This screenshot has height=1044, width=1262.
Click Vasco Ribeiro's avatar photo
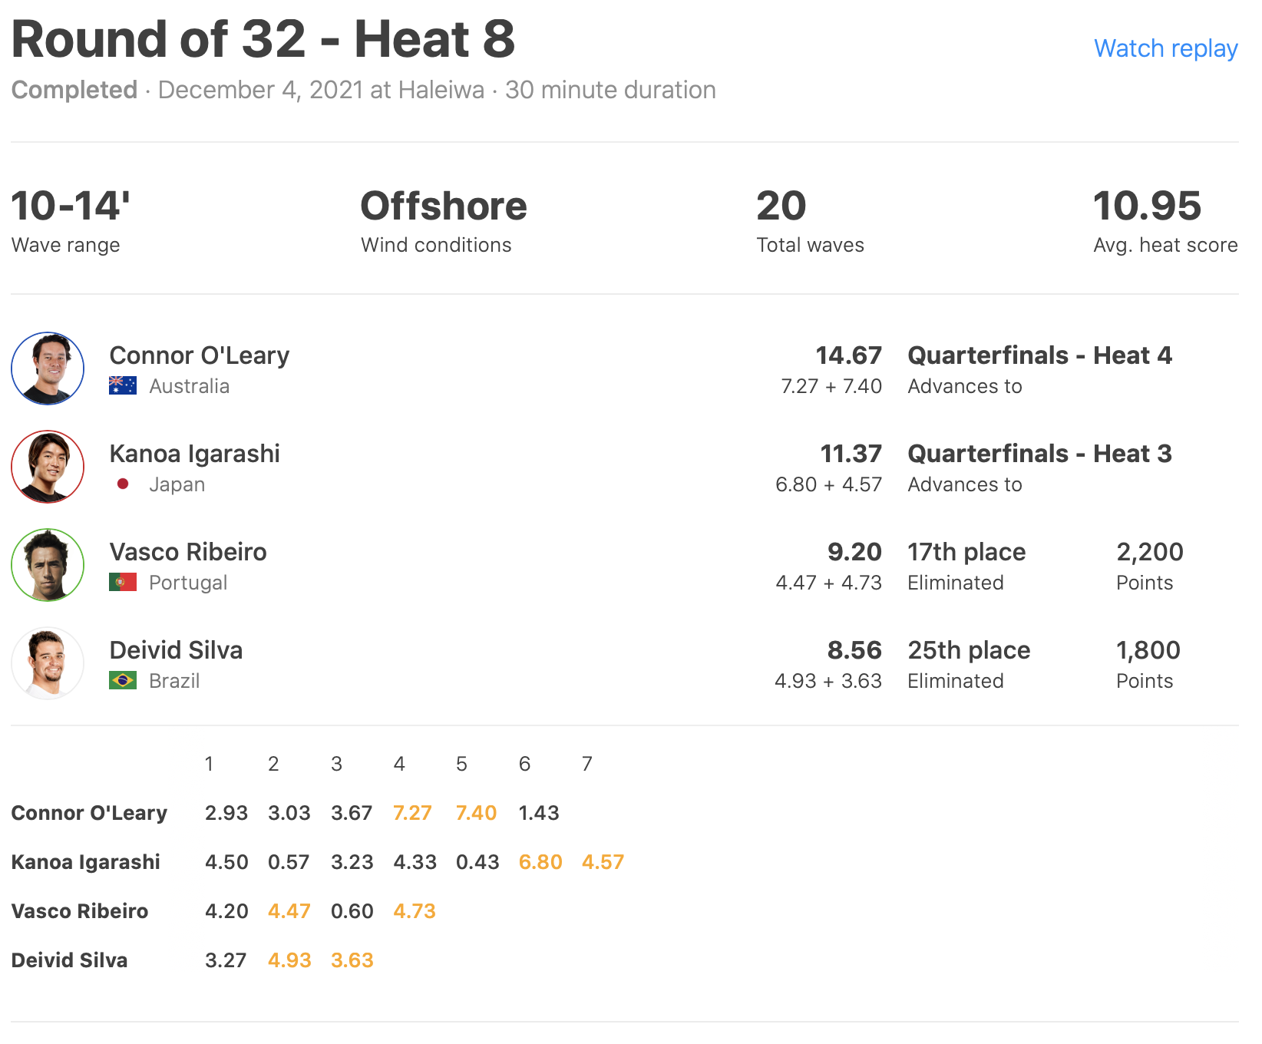tap(48, 565)
